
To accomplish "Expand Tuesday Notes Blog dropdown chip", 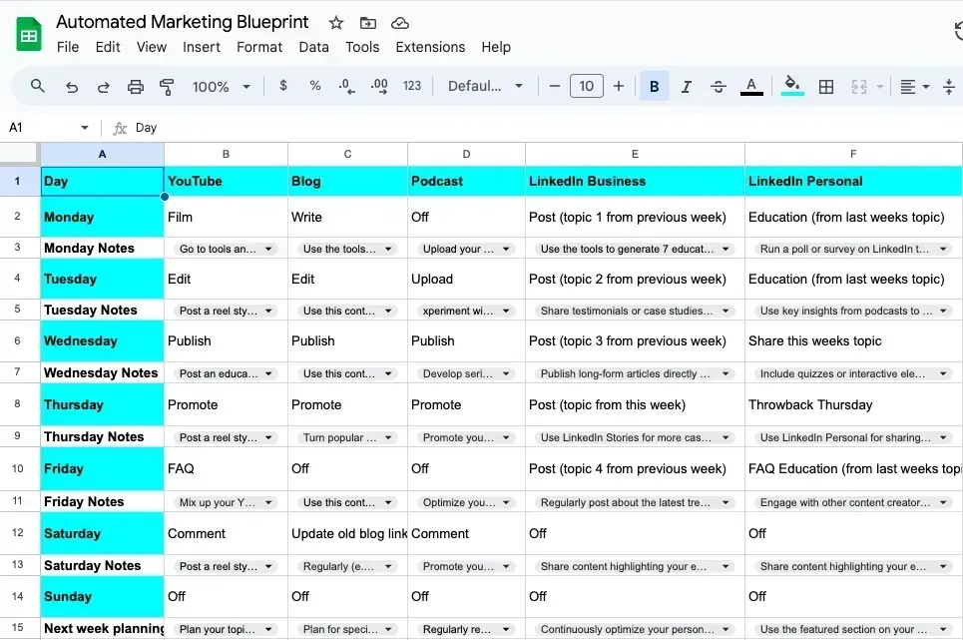I will 388,311.
